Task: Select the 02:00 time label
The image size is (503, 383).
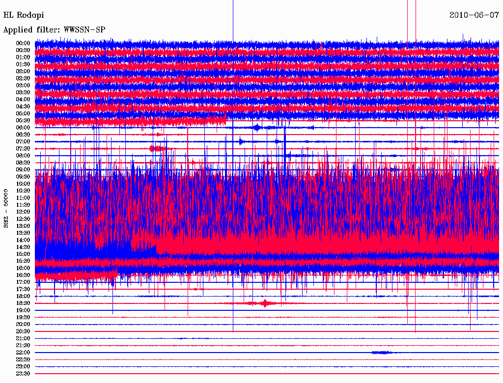Action: click(x=23, y=71)
